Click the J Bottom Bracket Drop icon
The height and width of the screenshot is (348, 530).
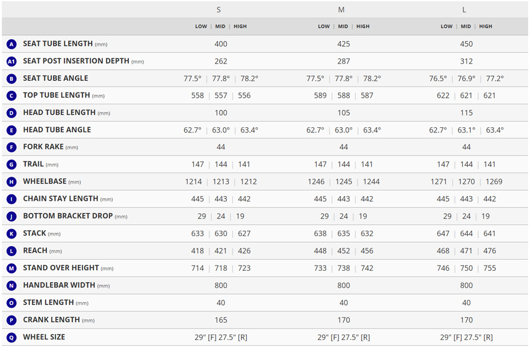pos(12,217)
